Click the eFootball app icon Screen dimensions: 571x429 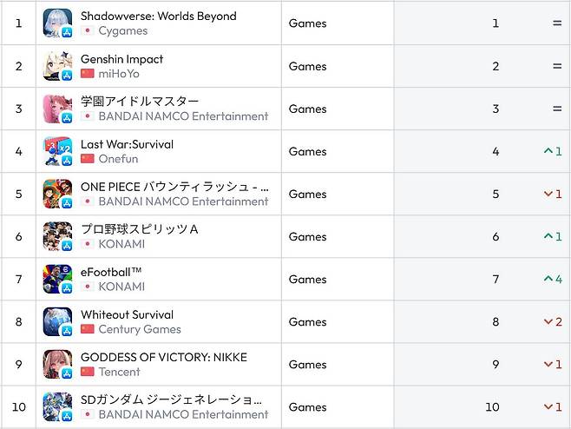tap(57, 279)
